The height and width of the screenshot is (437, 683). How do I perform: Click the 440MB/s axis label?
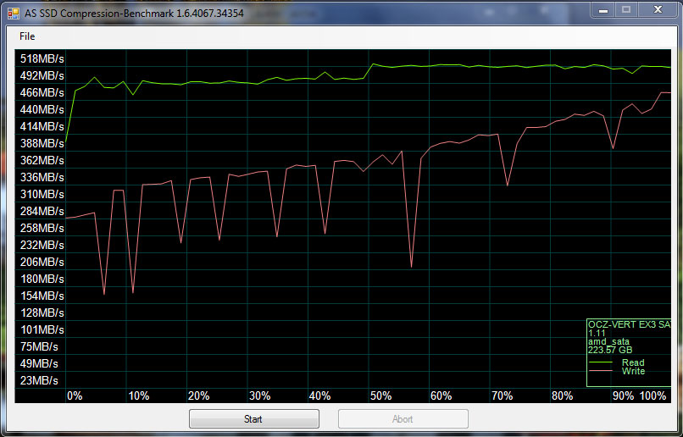[42, 110]
